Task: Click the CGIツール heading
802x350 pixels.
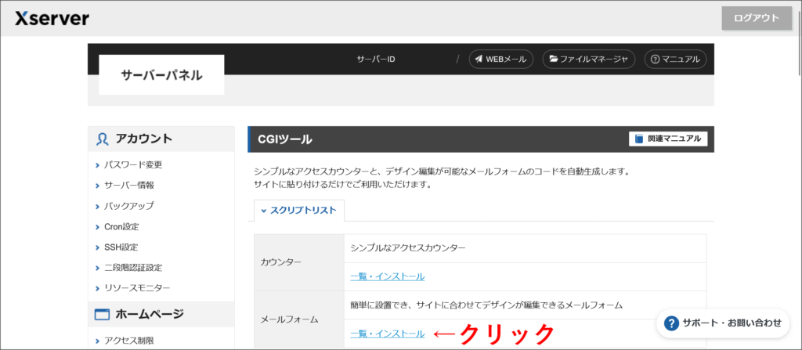Action: pos(285,139)
